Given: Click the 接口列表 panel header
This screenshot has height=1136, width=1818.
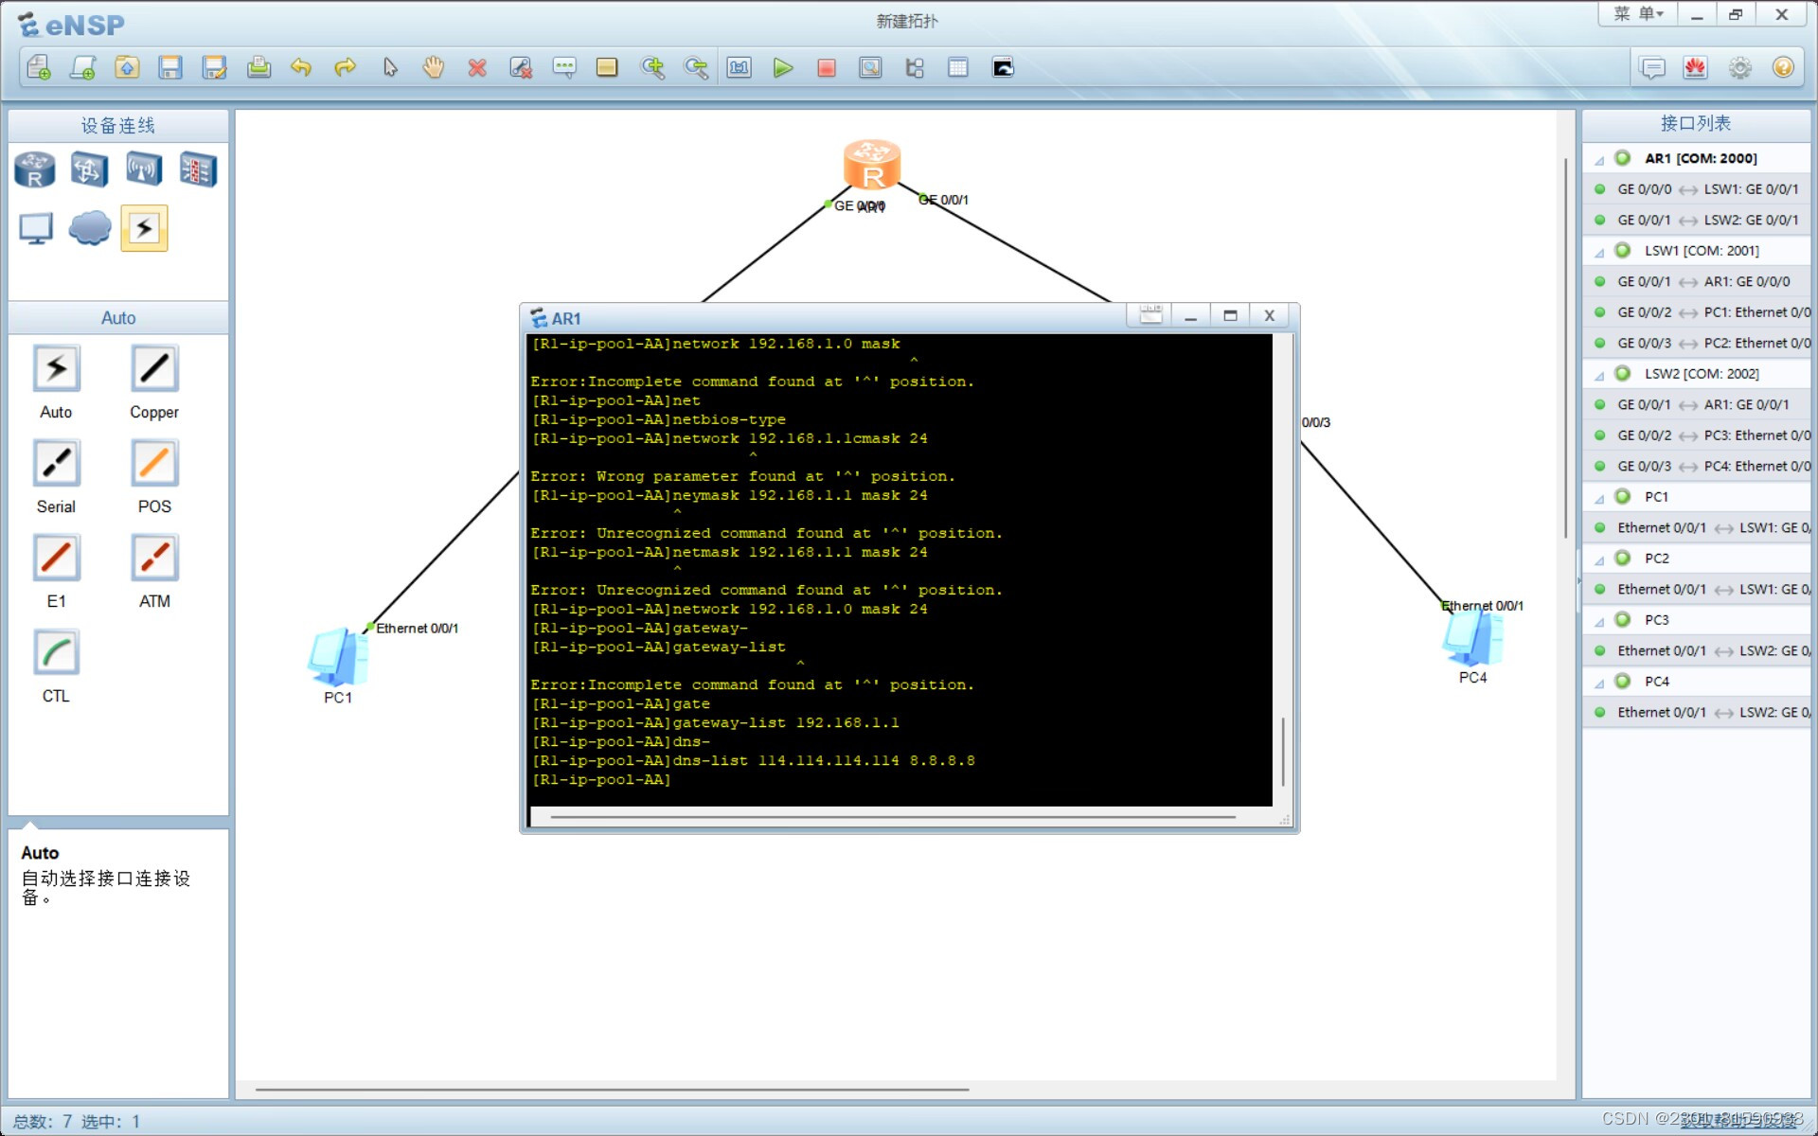Looking at the screenshot, I should tap(1696, 123).
